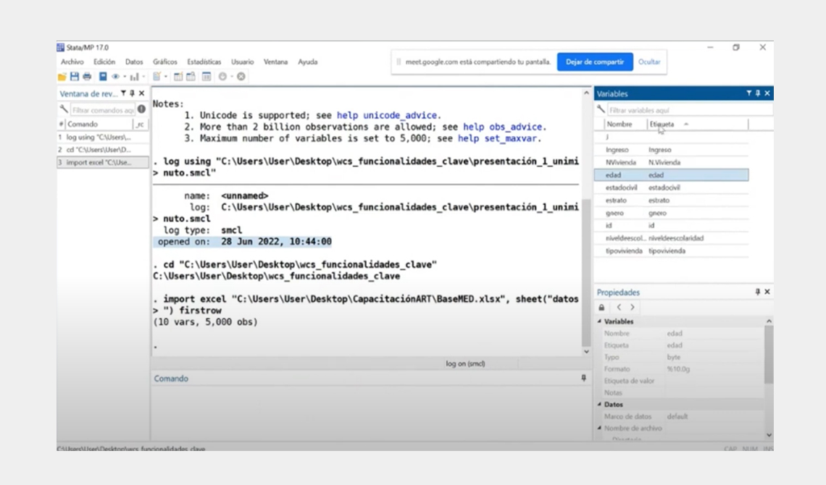Click wrench icon beside Filtrar variables field
The image size is (826, 485).
coord(601,109)
